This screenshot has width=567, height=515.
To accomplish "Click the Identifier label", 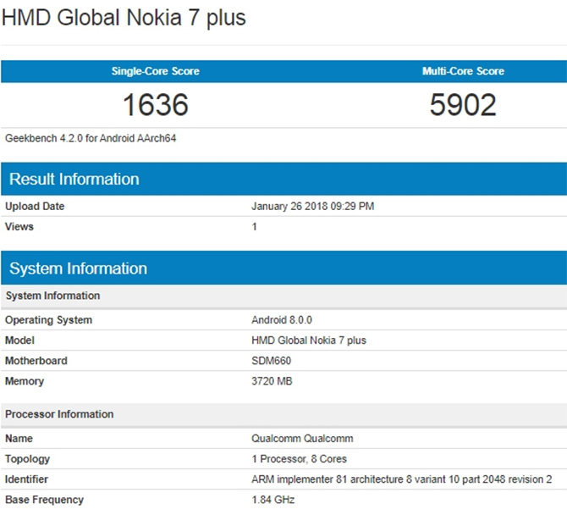I will pyautogui.click(x=26, y=479).
